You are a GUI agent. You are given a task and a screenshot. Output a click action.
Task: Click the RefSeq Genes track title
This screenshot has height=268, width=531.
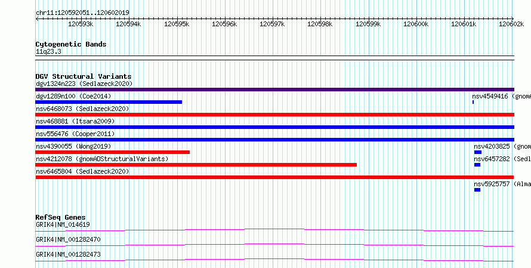click(61, 217)
